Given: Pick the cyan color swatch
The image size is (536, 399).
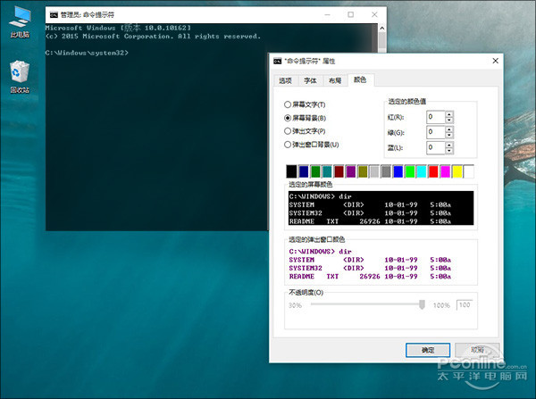Looking at the screenshot, I should click(422, 171).
